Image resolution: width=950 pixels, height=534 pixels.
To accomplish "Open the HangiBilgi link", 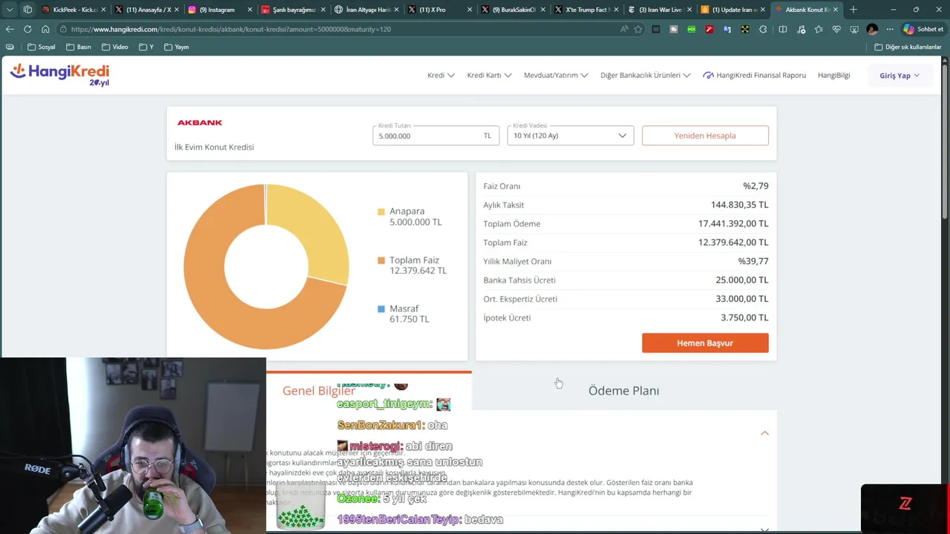I will point(833,75).
